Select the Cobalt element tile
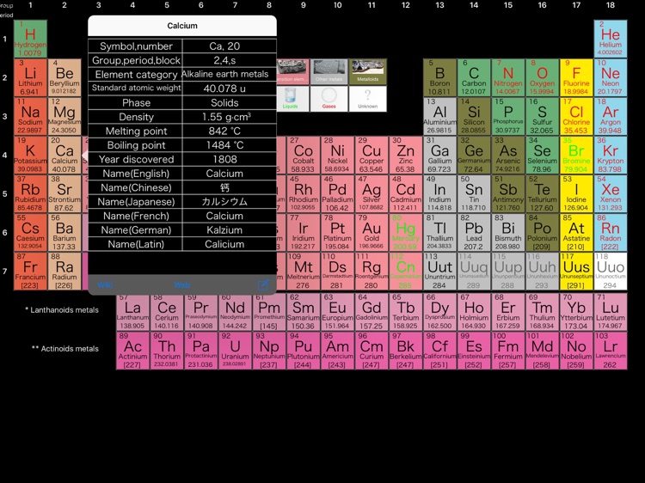This screenshot has width=645, height=483. click(304, 155)
